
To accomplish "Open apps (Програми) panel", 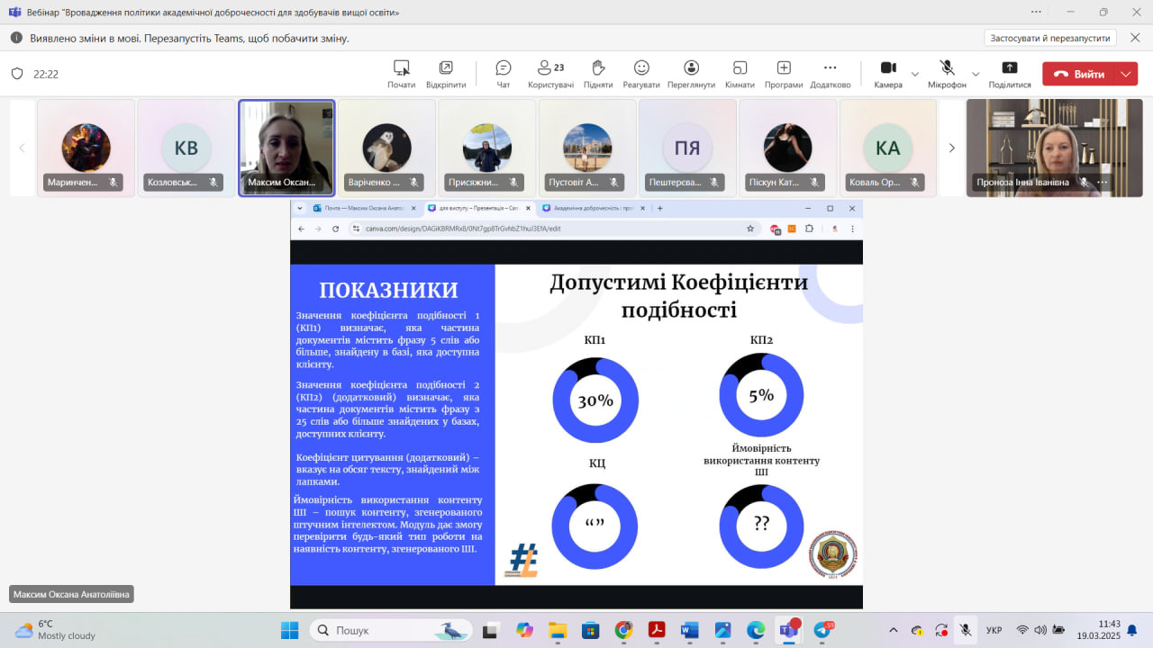I will point(784,74).
